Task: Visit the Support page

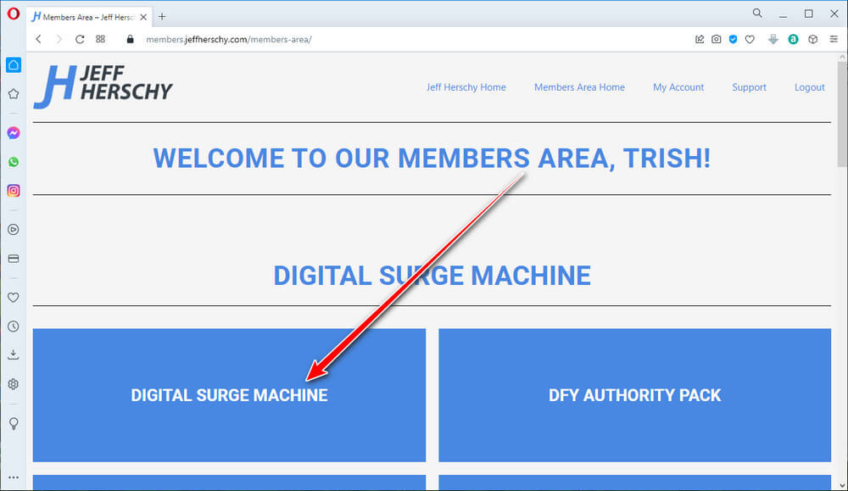Action: point(749,87)
